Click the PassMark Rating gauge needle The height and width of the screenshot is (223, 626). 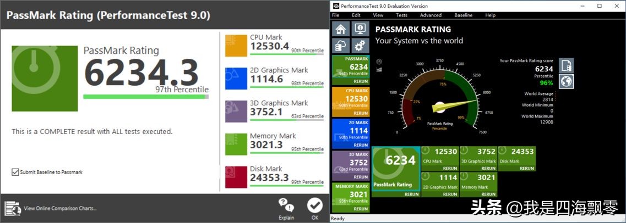coord(454,105)
